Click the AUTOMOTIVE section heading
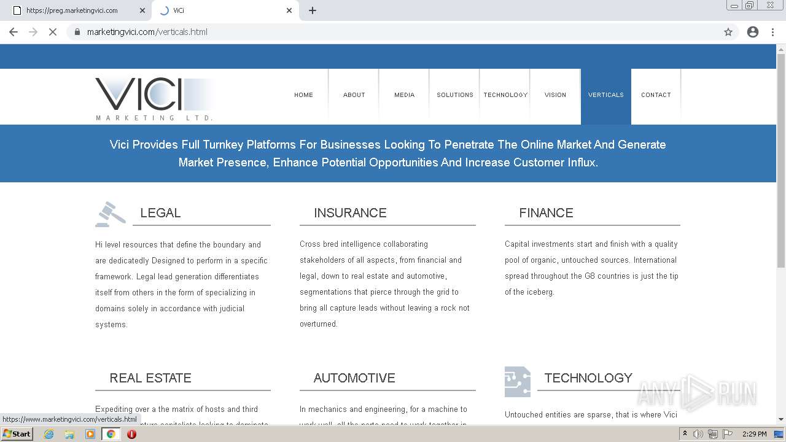786x442 pixels. (354, 378)
